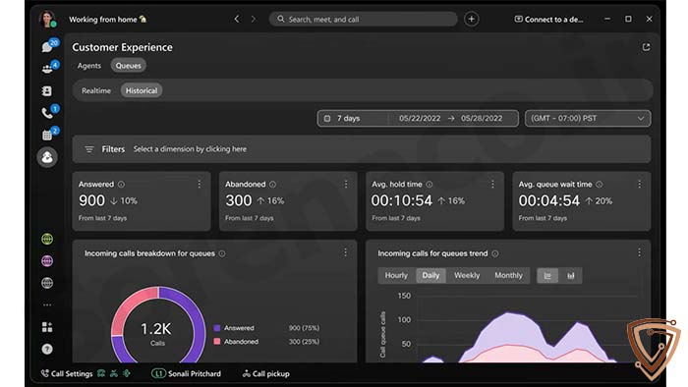Image resolution: width=688 pixels, height=387 pixels.
Task: Click the pink Abandoned legend swatch
Action: [x=217, y=342]
